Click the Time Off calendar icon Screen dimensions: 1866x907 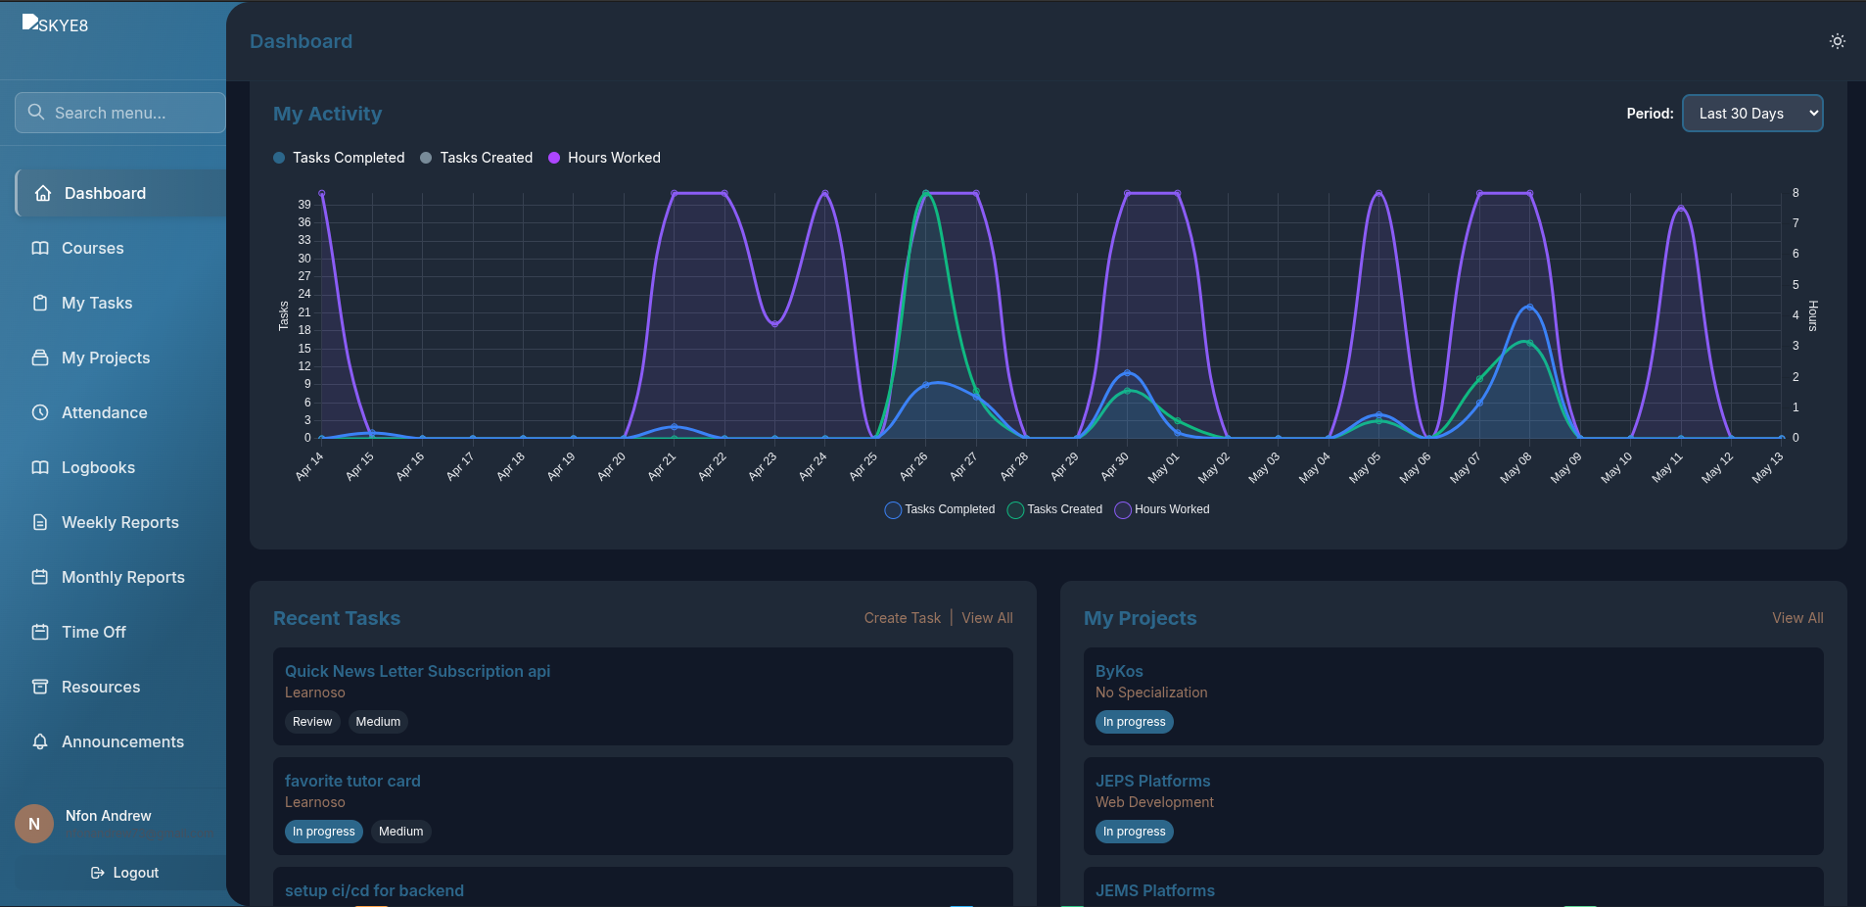[x=40, y=632]
